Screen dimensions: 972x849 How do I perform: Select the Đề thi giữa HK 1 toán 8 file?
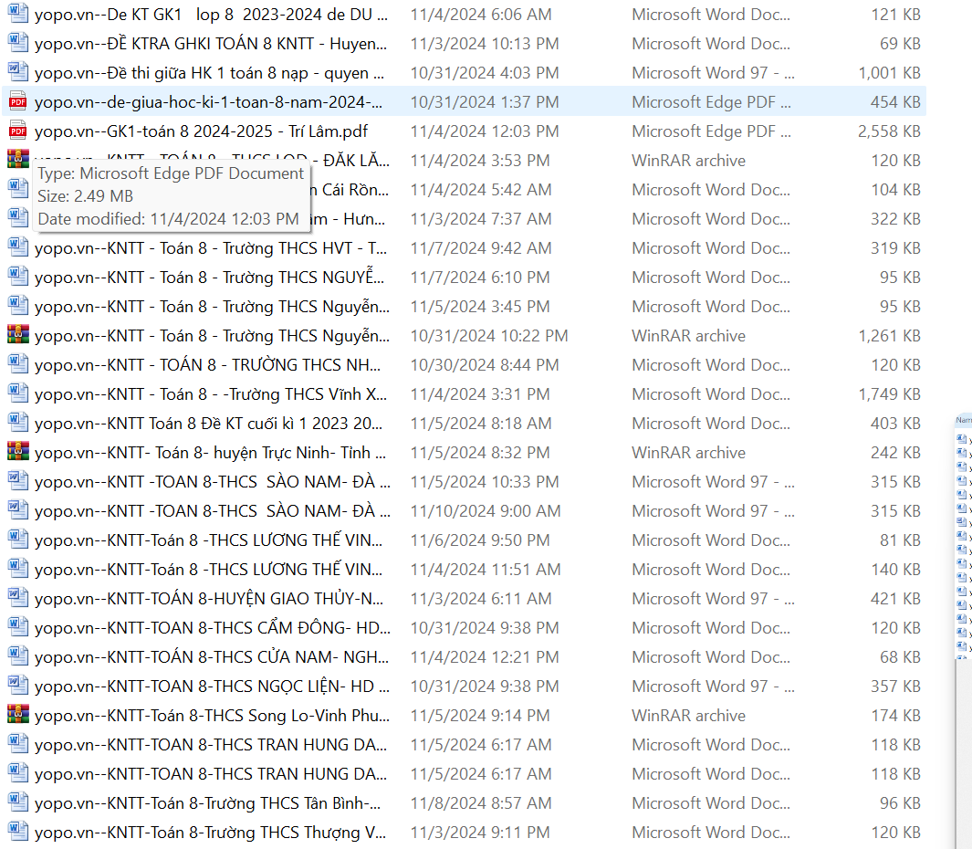[x=210, y=73]
